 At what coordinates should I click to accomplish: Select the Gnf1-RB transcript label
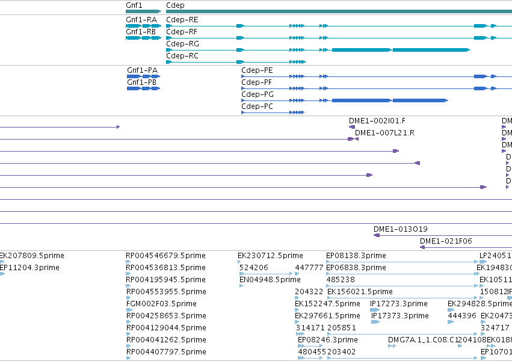[x=141, y=32]
